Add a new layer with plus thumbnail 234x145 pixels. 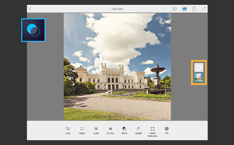pyautogui.click(x=199, y=68)
